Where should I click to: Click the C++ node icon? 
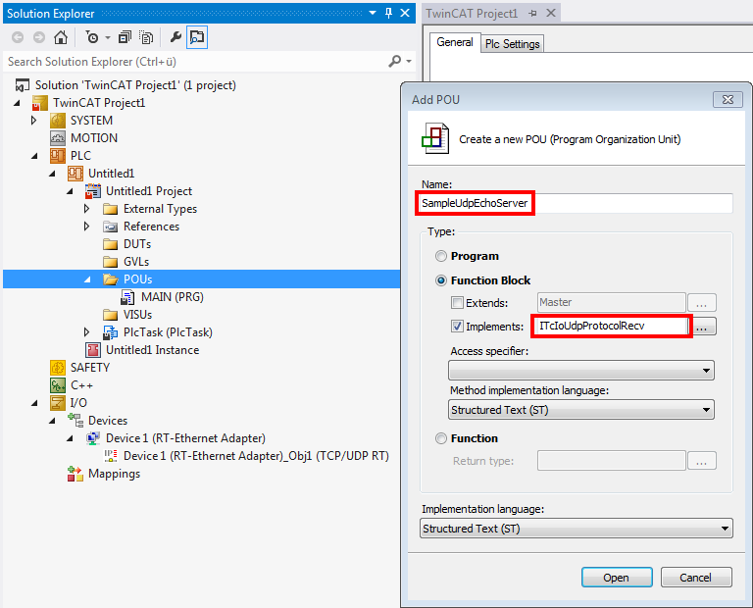(58, 385)
